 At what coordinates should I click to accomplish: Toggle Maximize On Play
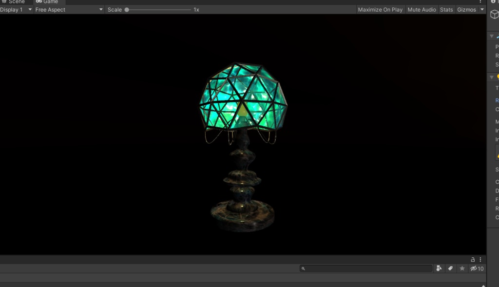tap(380, 9)
